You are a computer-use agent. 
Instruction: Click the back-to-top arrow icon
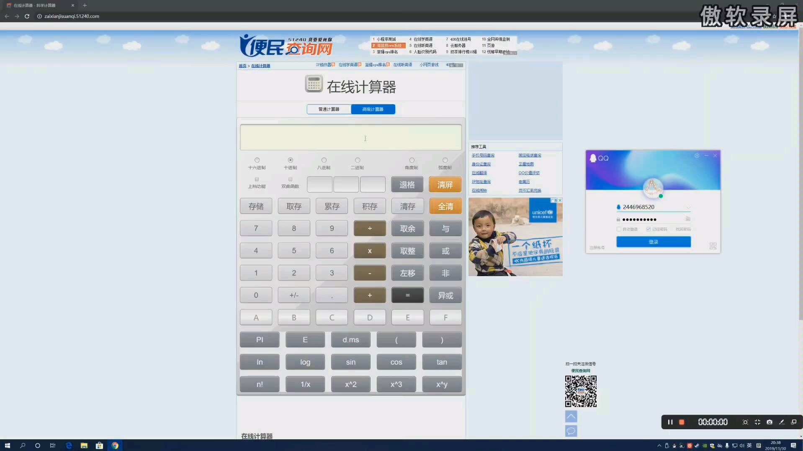tap(571, 416)
